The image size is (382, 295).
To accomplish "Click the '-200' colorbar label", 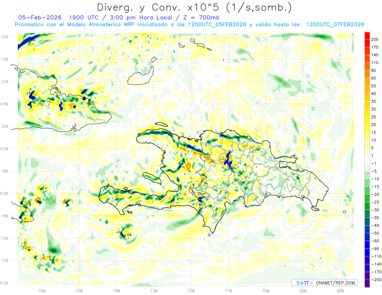I will point(376,279).
